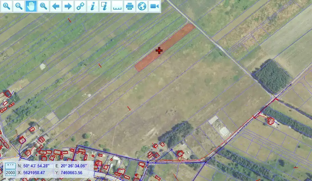Screen dimensions: 312x181
Task: Open the map link chain tool
Action: pos(80,6)
